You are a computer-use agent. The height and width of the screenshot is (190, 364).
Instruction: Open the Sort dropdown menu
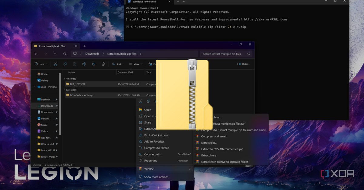[x=118, y=64]
